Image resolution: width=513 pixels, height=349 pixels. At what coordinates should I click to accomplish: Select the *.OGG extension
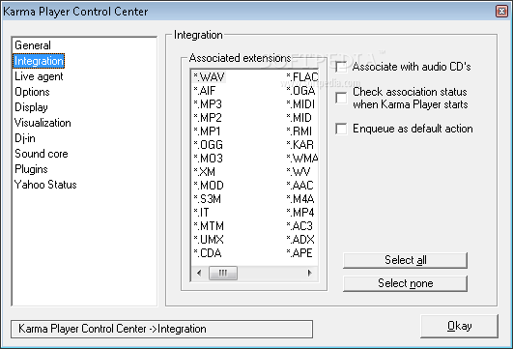coord(208,145)
